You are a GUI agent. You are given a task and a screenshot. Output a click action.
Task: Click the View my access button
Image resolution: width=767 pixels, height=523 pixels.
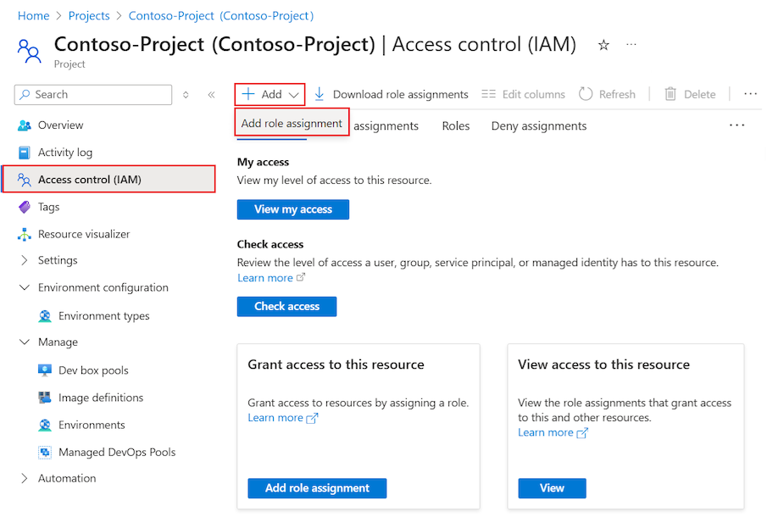[292, 209]
